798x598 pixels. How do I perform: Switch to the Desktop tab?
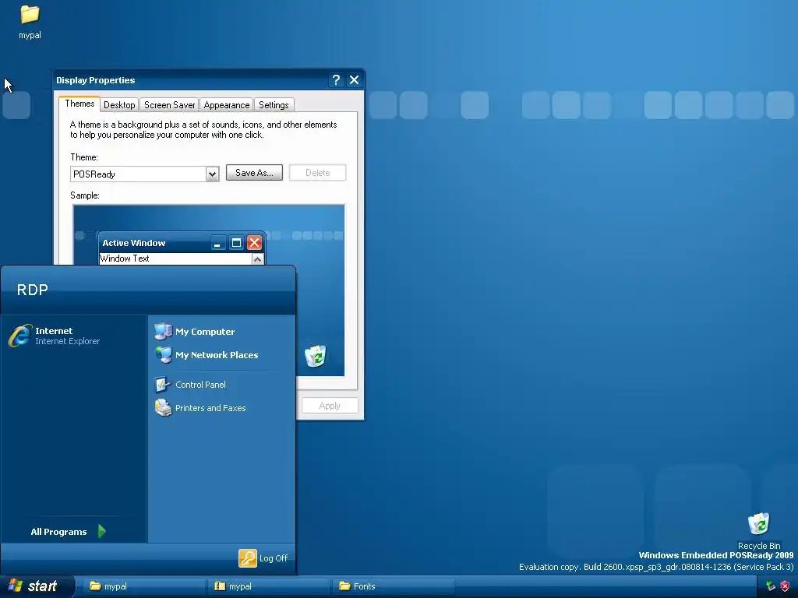coord(119,105)
